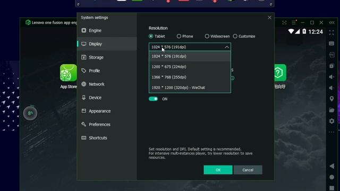Click the screen capture icon in title bar
Image resolution: width=340 pixels, height=191 pixels.
pyautogui.click(x=284, y=22)
